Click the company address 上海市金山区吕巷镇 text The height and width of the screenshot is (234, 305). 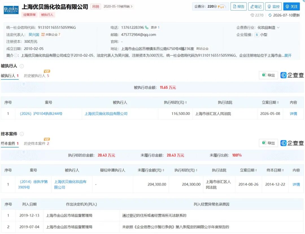158,48
